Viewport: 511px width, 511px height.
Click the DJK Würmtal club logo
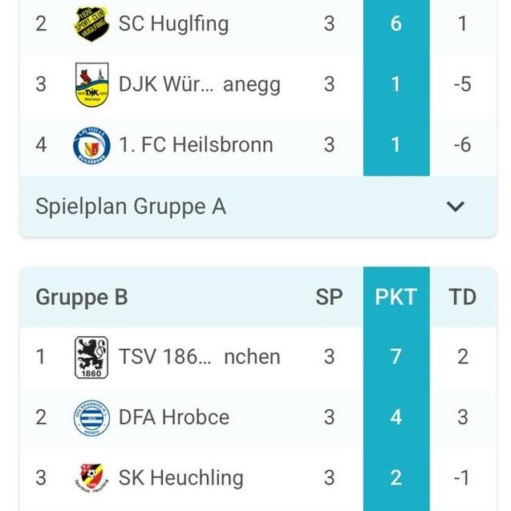coord(91,84)
